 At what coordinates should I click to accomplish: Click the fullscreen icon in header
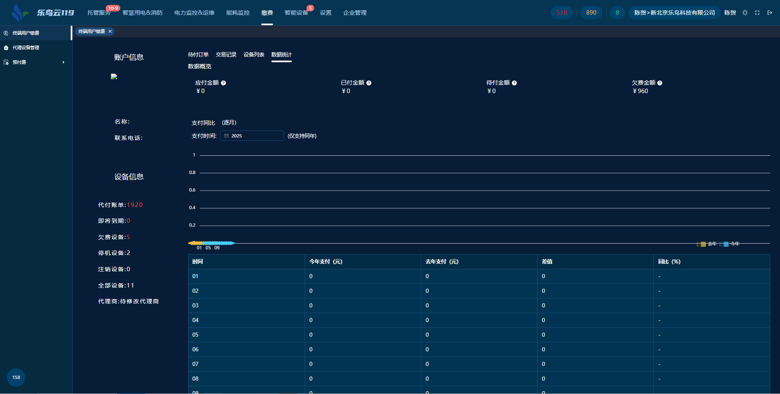757,13
